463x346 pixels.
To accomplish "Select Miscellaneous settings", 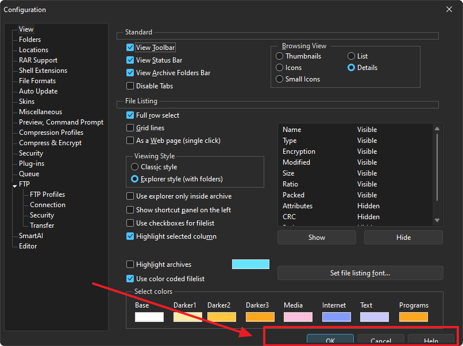I will coord(40,112).
